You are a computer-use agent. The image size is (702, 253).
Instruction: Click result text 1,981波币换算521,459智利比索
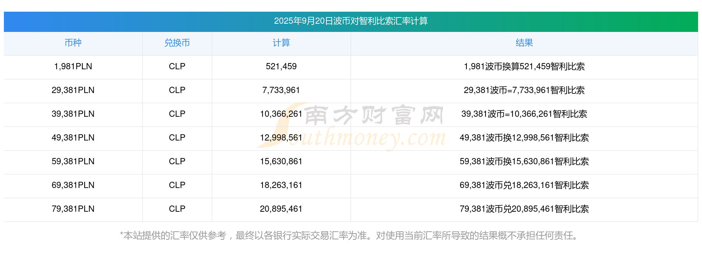524,67
